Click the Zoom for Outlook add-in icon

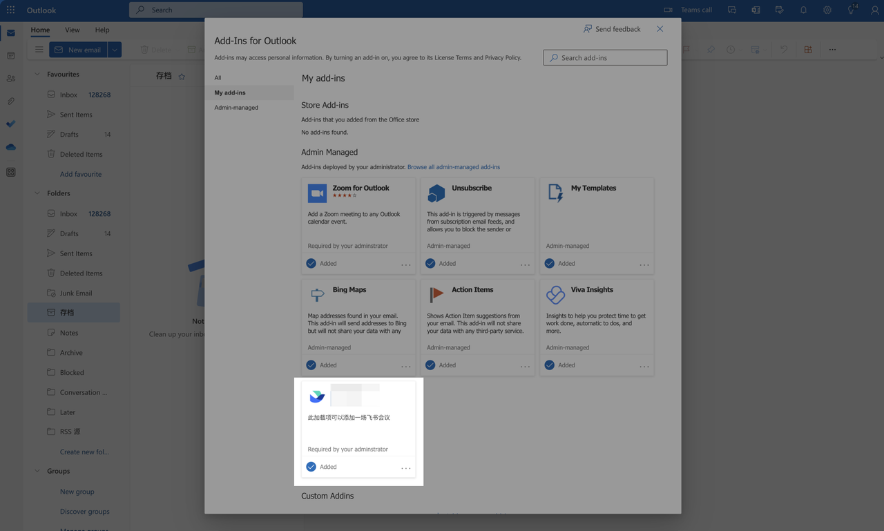pos(317,193)
